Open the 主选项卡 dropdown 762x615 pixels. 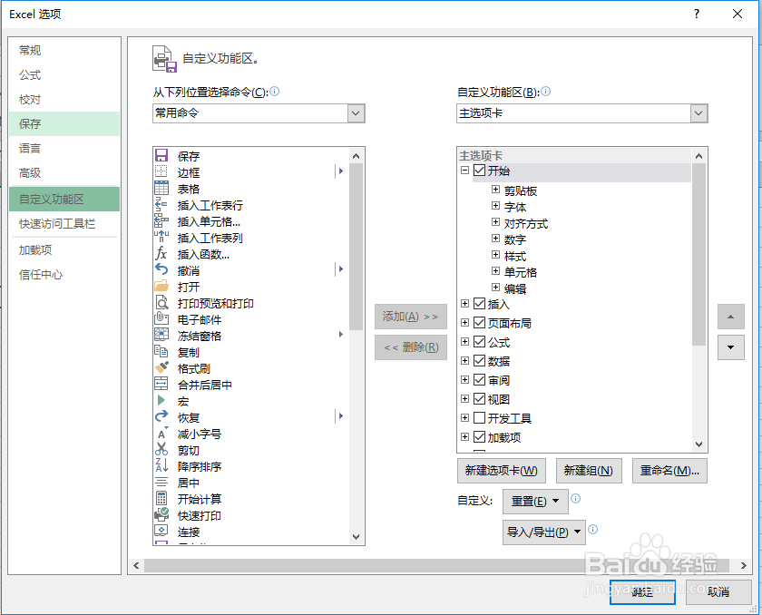click(x=698, y=113)
